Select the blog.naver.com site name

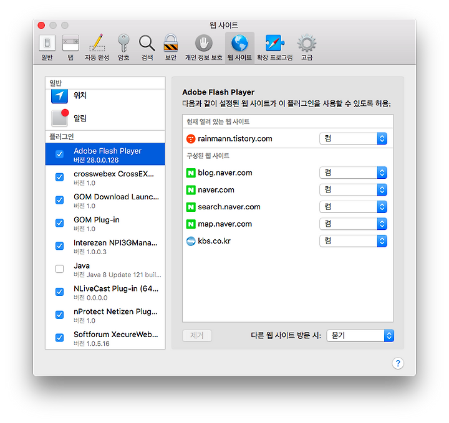tap(225, 173)
